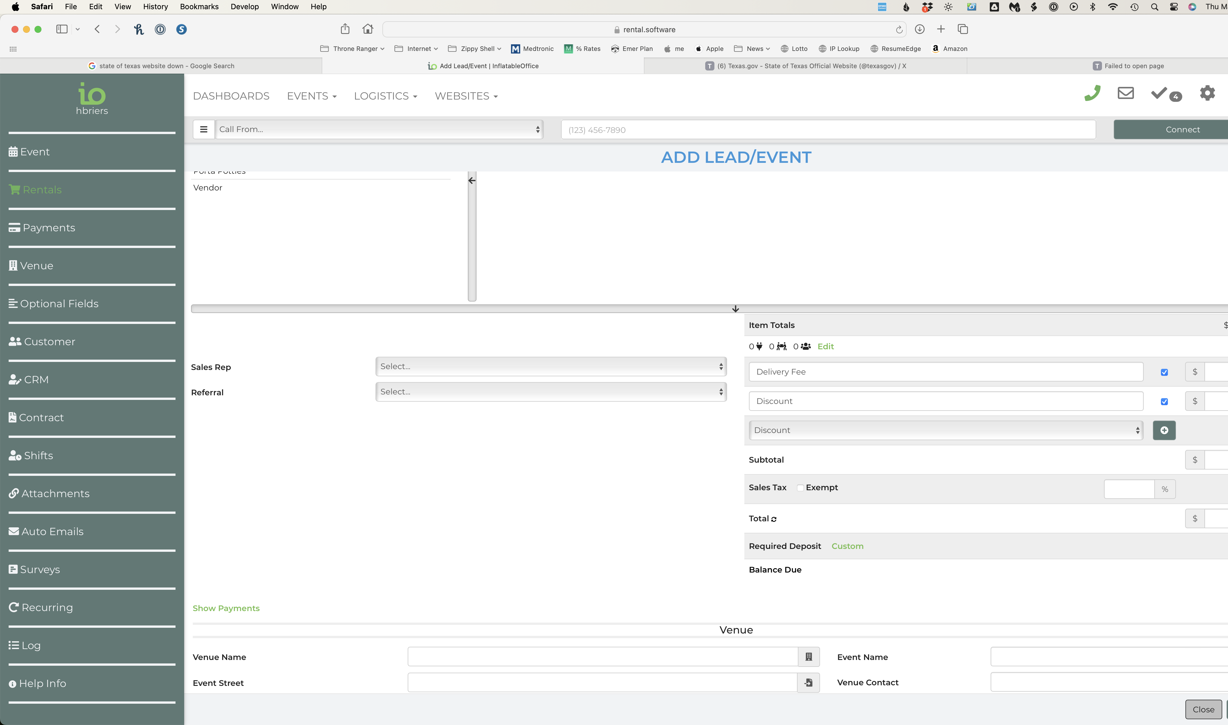Click the building icon next to Venue Name
The height and width of the screenshot is (725, 1228).
(x=809, y=657)
